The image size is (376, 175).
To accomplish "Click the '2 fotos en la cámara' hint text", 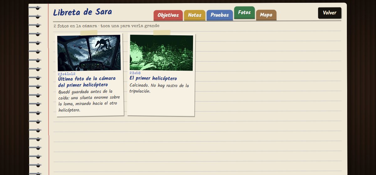I will pyautogui.click(x=106, y=26).
